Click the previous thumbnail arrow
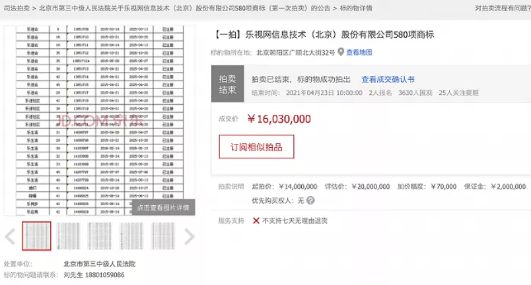Viewport: 531px width, 285px height. pos(10,236)
